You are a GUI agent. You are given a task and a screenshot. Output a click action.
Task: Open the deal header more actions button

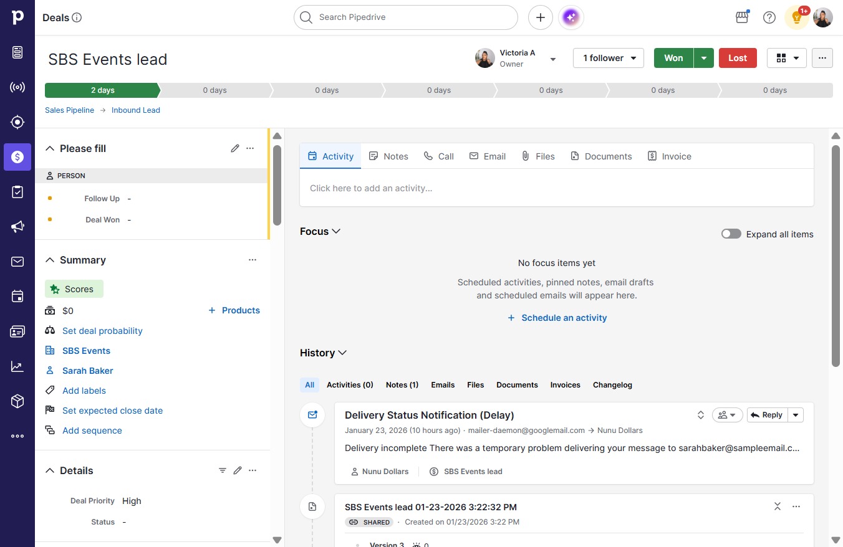tap(822, 58)
